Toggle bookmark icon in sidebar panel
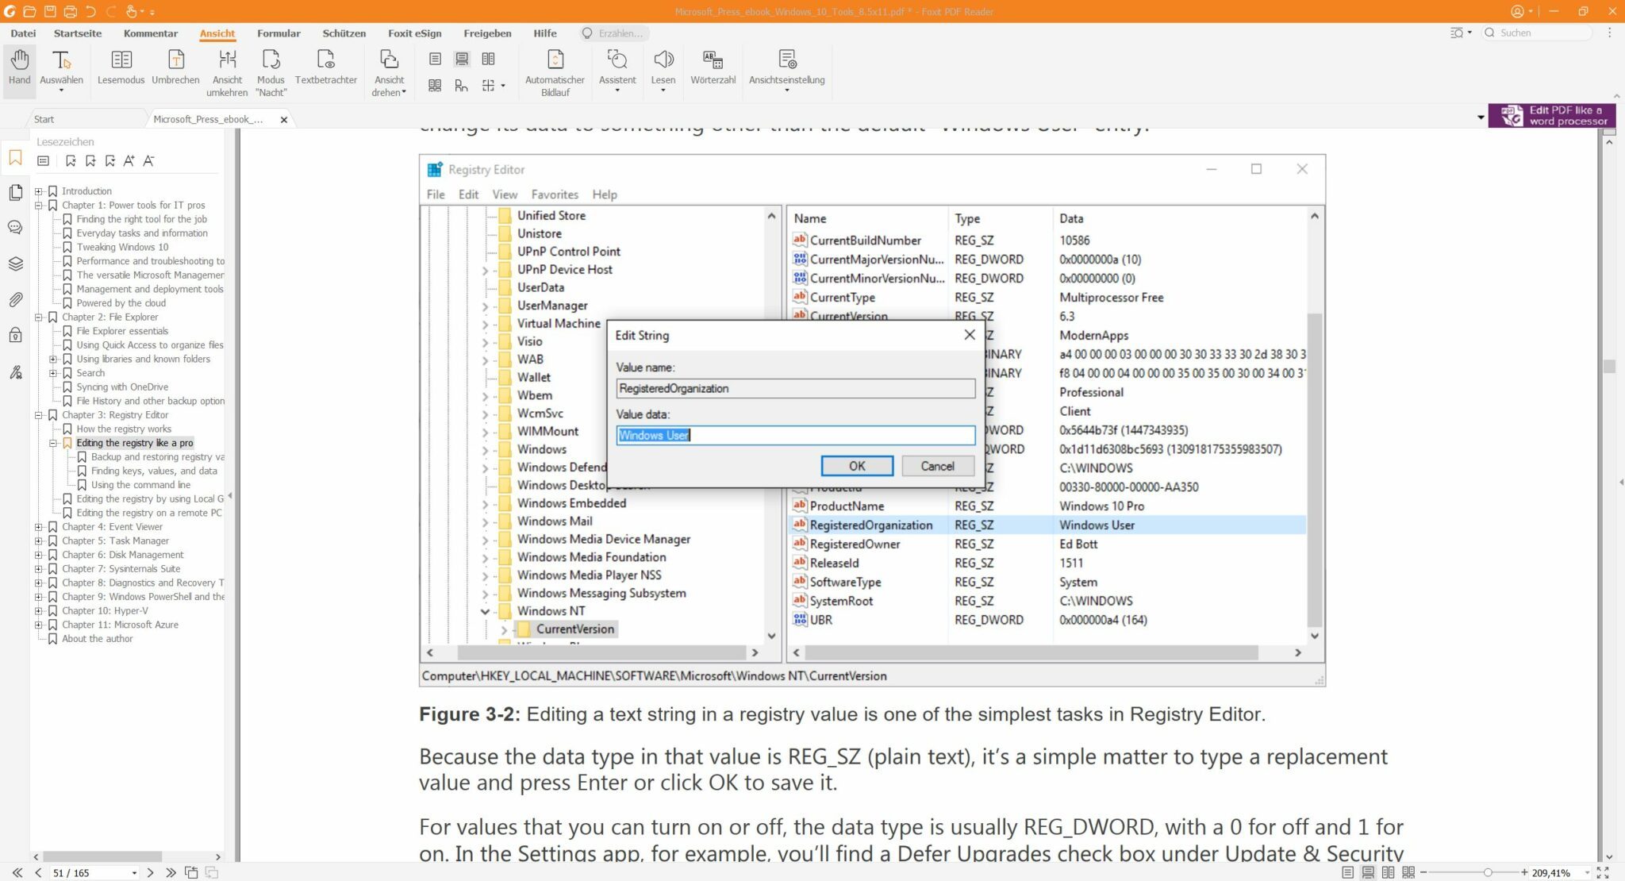This screenshot has width=1625, height=881. pyautogui.click(x=14, y=159)
